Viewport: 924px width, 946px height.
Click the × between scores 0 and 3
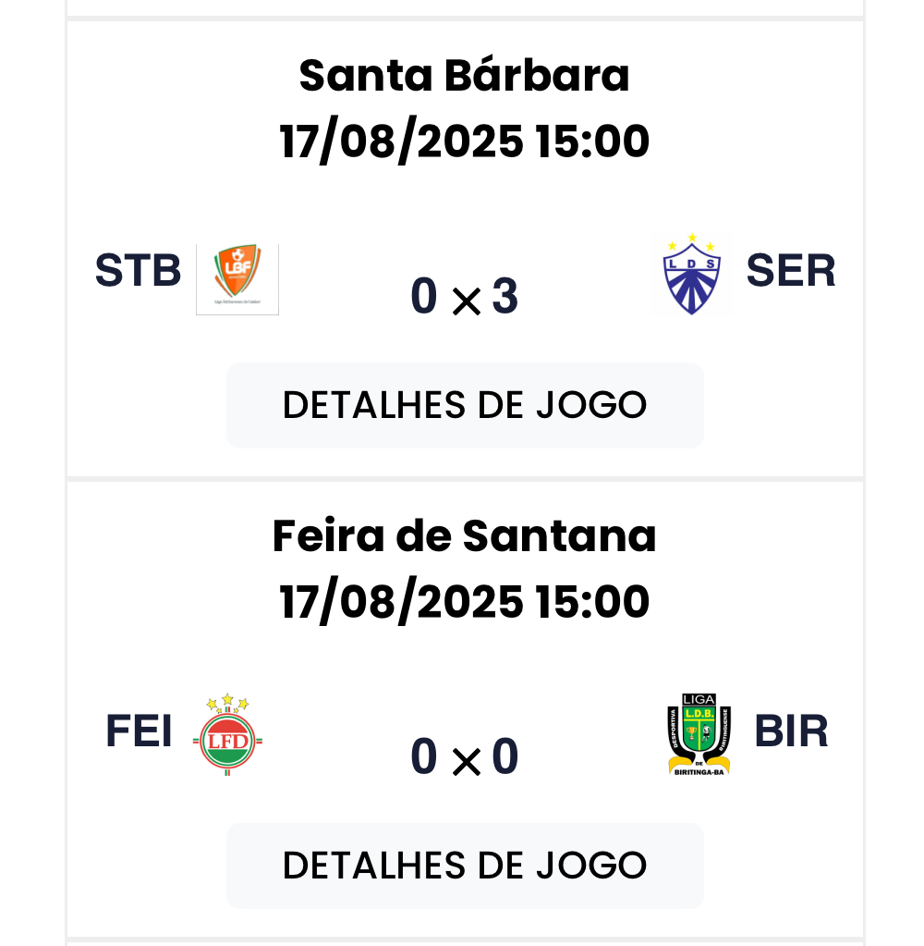[x=467, y=301]
